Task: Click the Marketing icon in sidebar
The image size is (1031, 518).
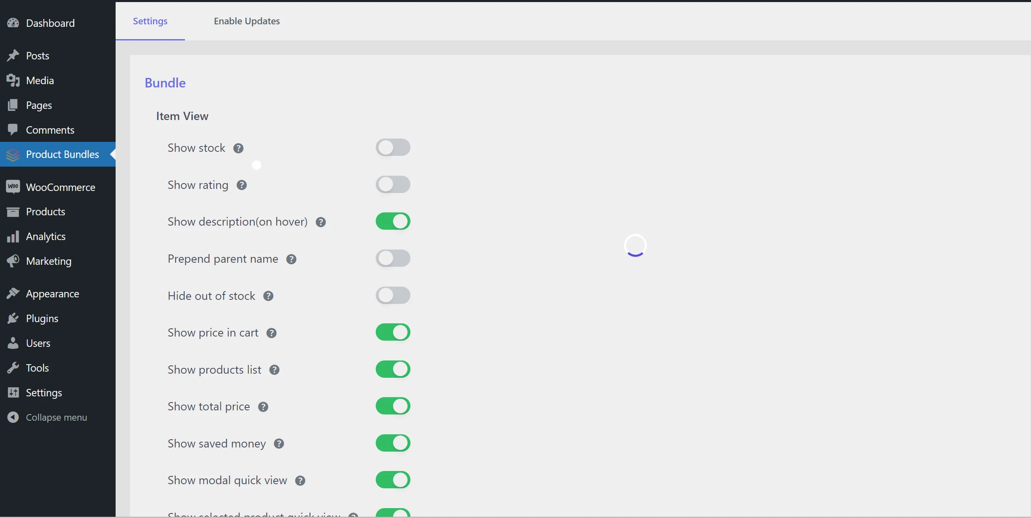Action: click(x=12, y=260)
